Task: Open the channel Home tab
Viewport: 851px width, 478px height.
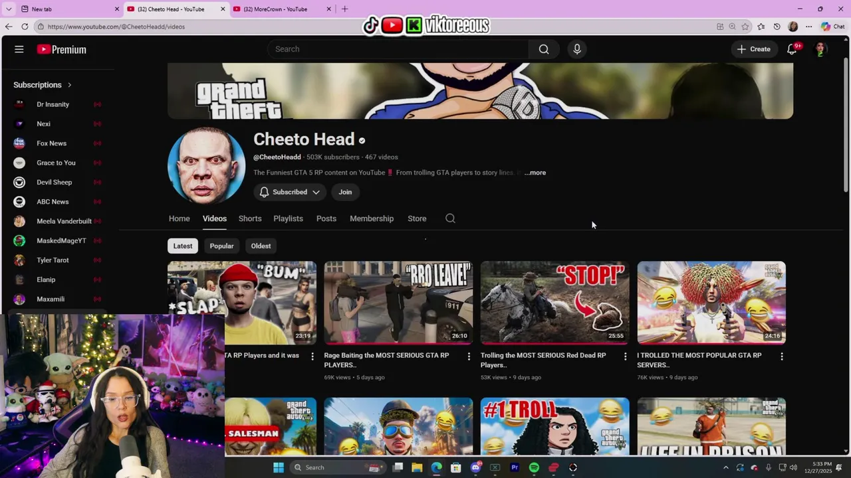Action: click(x=179, y=218)
